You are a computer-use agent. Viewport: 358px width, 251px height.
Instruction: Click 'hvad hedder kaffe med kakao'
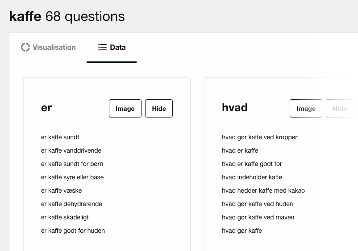click(263, 190)
